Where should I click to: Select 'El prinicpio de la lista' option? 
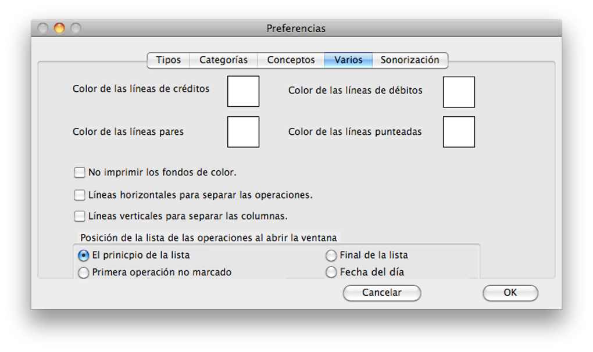coord(83,255)
